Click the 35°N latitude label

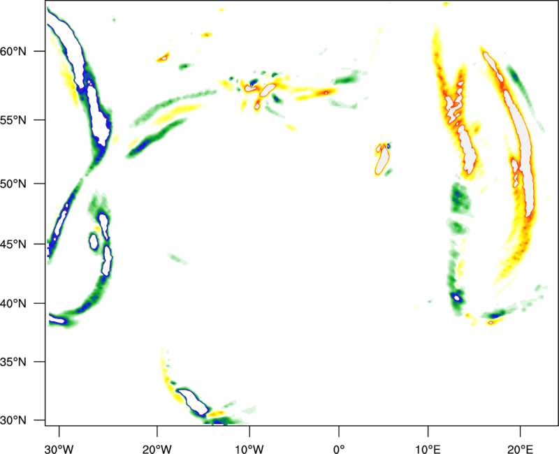[x=13, y=362]
